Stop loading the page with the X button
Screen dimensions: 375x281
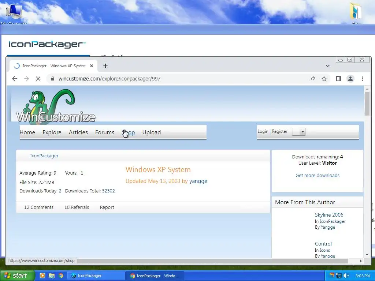pyautogui.click(x=38, y=79)
